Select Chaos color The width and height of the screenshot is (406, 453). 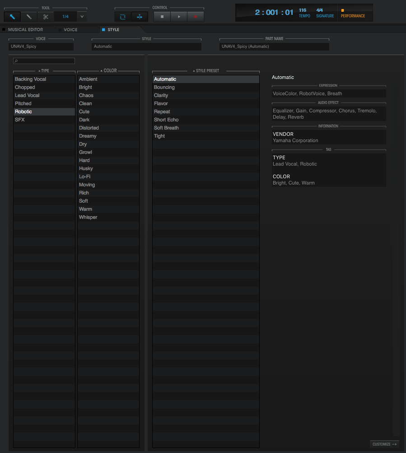point(108,95)
